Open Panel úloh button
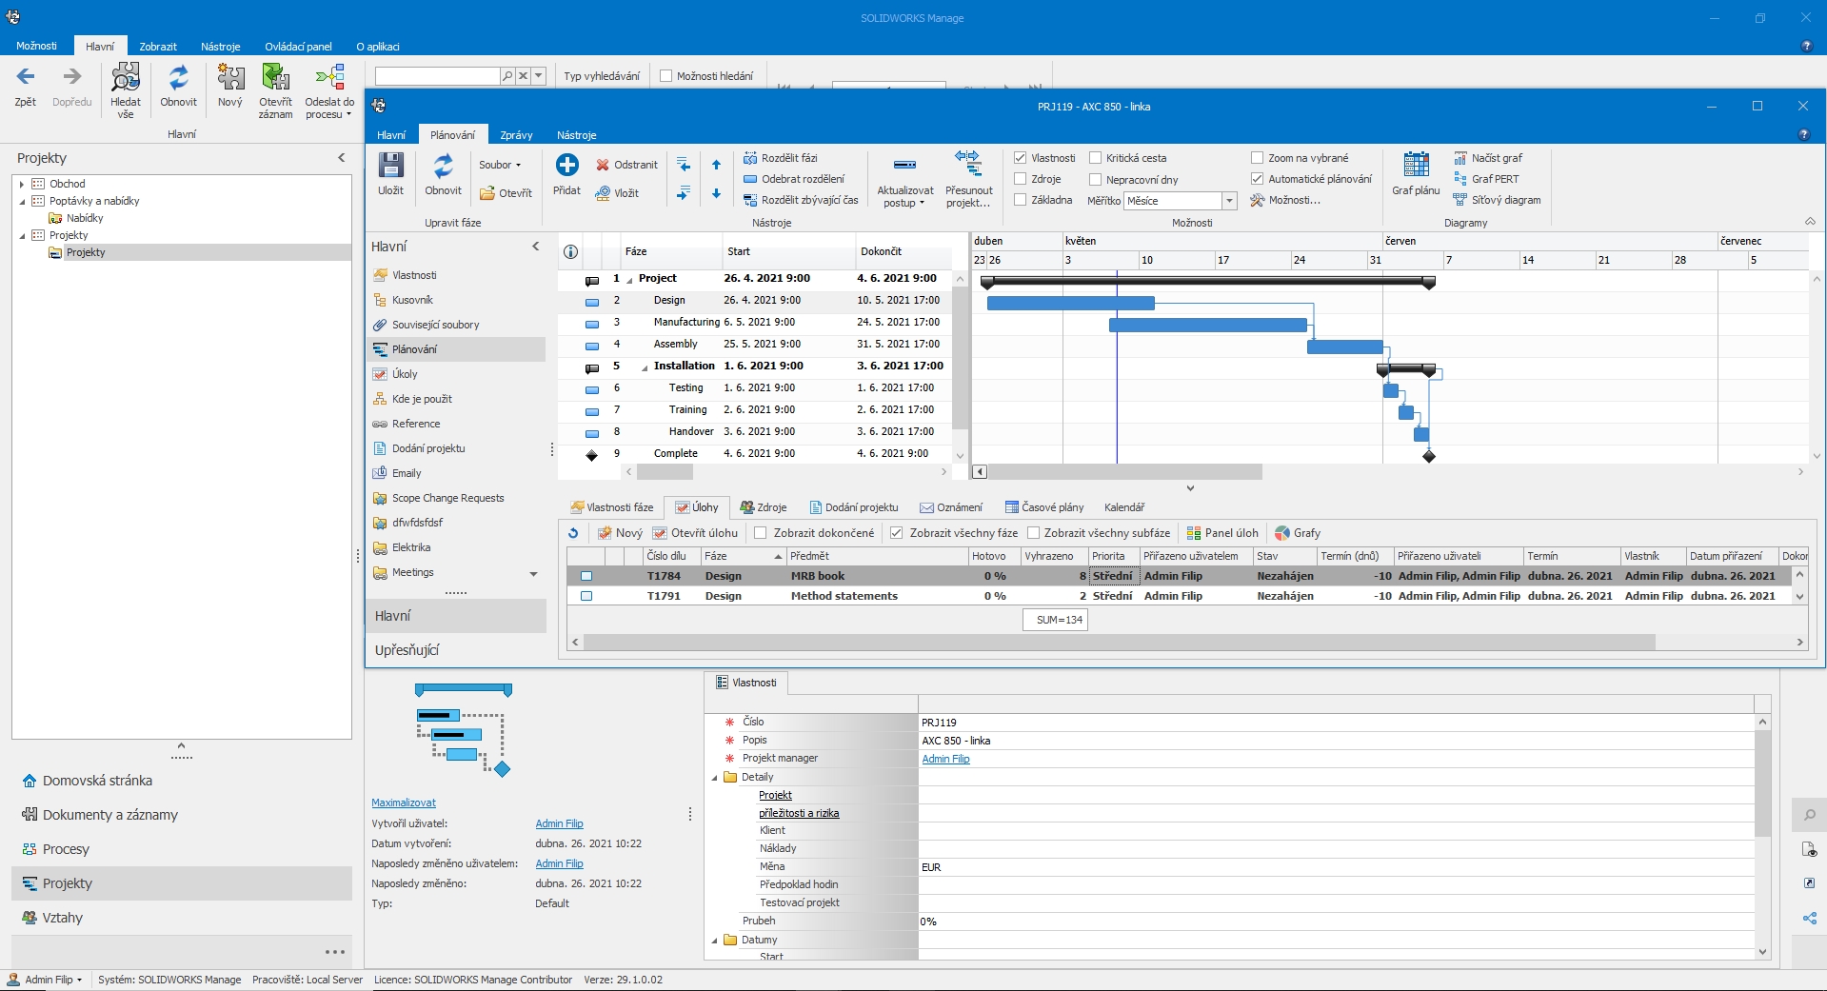The width and height of the screenshot is (1827, 991). [1222, 533]
